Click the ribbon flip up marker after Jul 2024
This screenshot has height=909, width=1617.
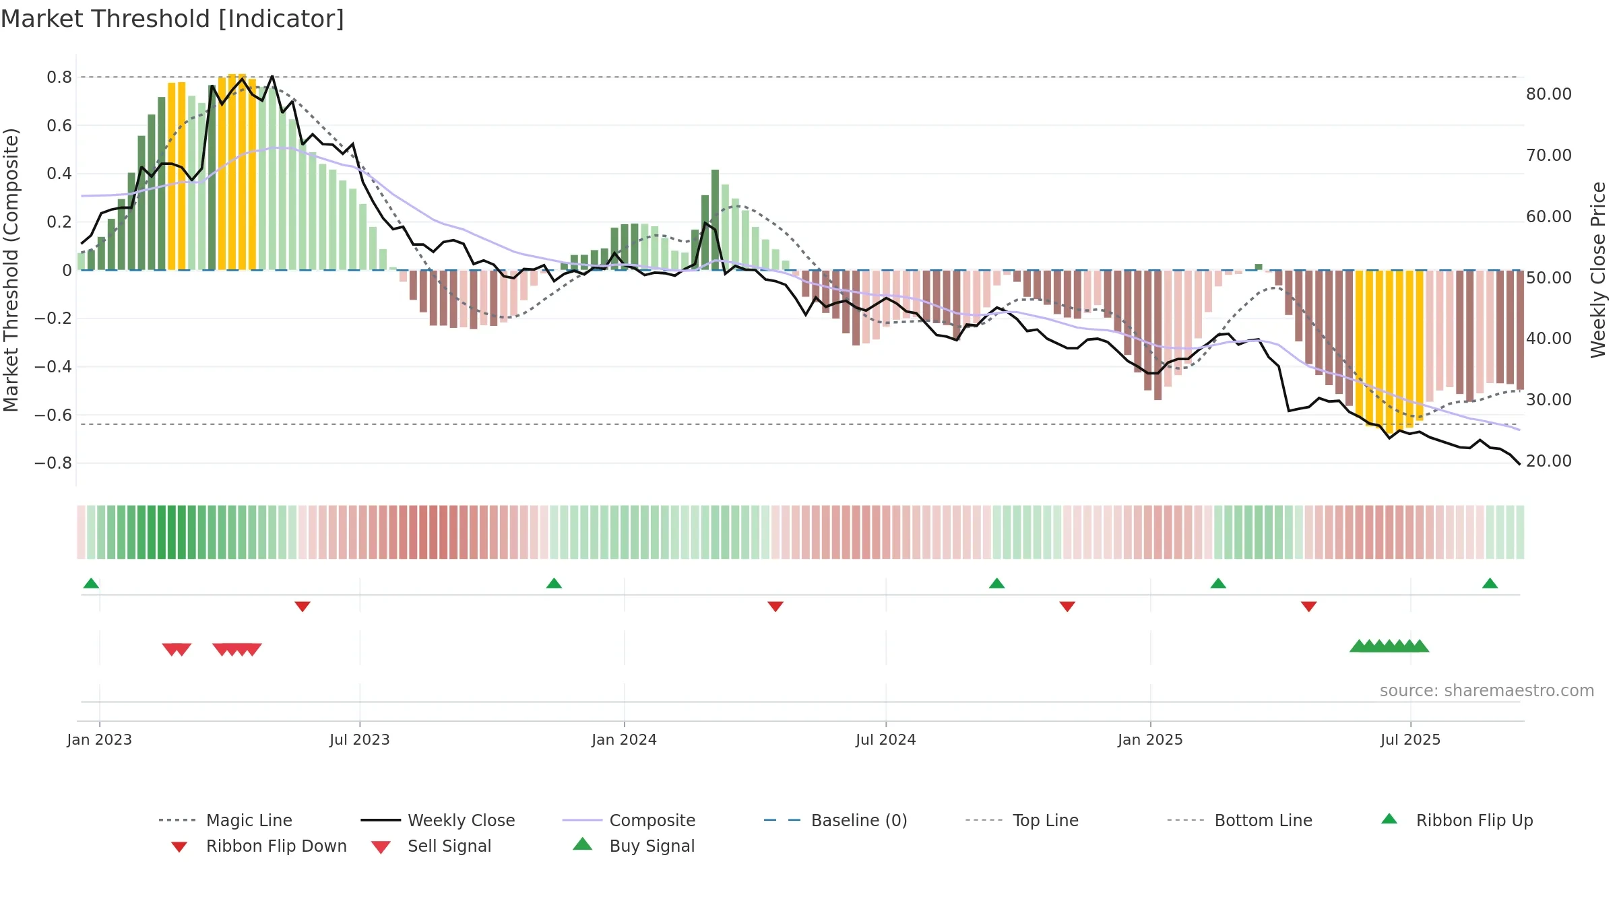[997, 583]
